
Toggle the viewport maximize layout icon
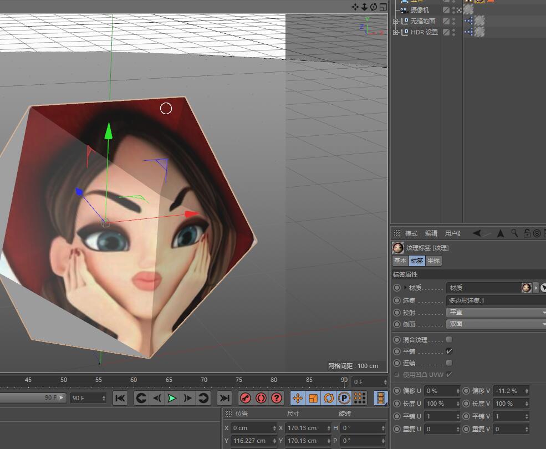pyautogui.click(x=383, y=7)
